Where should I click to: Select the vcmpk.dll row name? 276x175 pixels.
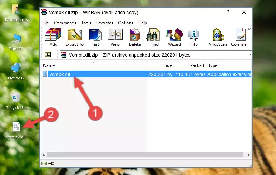tap(60, 74)
